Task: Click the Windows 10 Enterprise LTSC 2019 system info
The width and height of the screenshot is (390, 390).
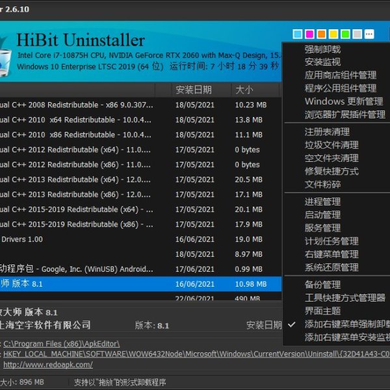Action: point(90,67)
